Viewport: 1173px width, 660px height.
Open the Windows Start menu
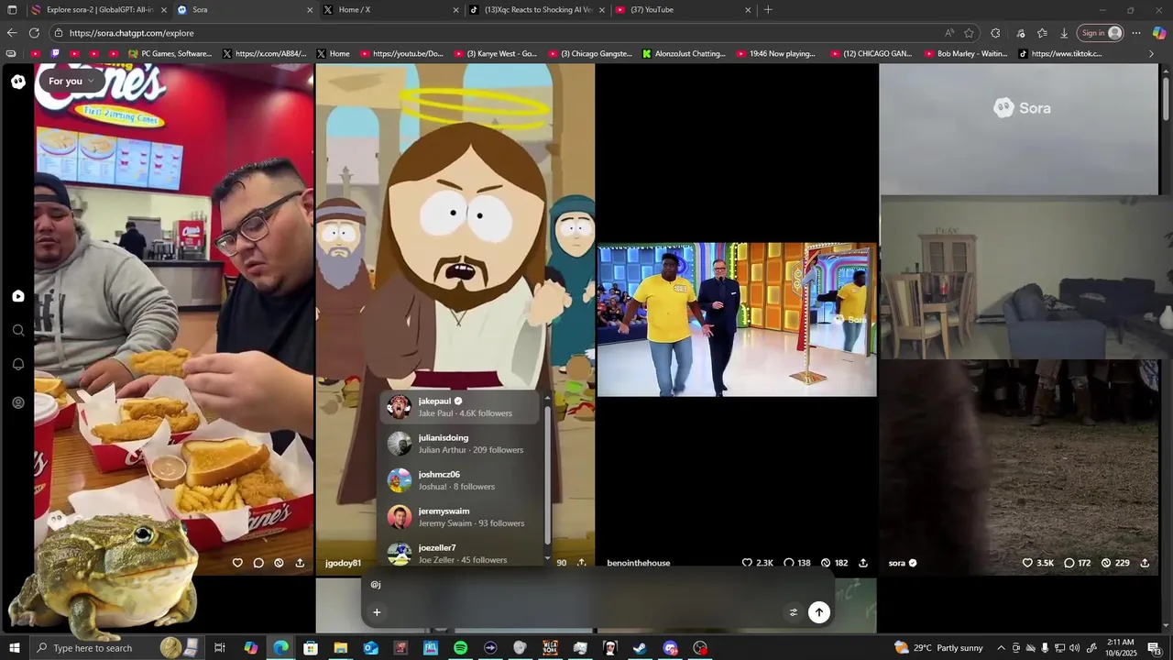click(x=15, y=648)
